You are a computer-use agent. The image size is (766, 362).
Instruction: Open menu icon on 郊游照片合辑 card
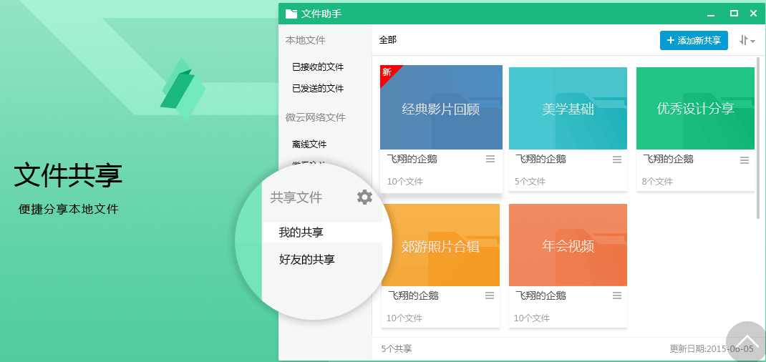tap(490, 295)
